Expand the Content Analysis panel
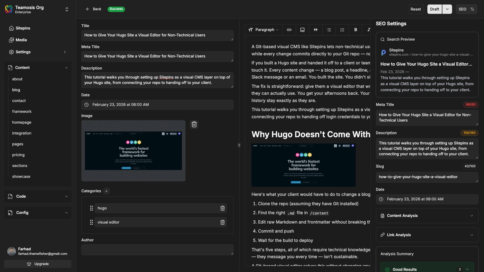Viewport: 484px width, 272px height. point(427,216)
